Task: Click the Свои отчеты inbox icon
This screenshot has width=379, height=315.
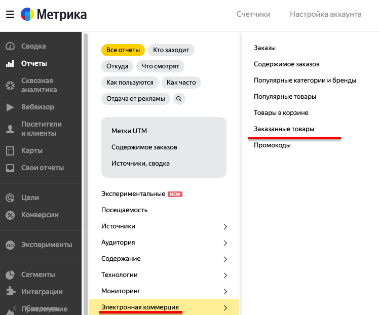Action: point(10,168)
